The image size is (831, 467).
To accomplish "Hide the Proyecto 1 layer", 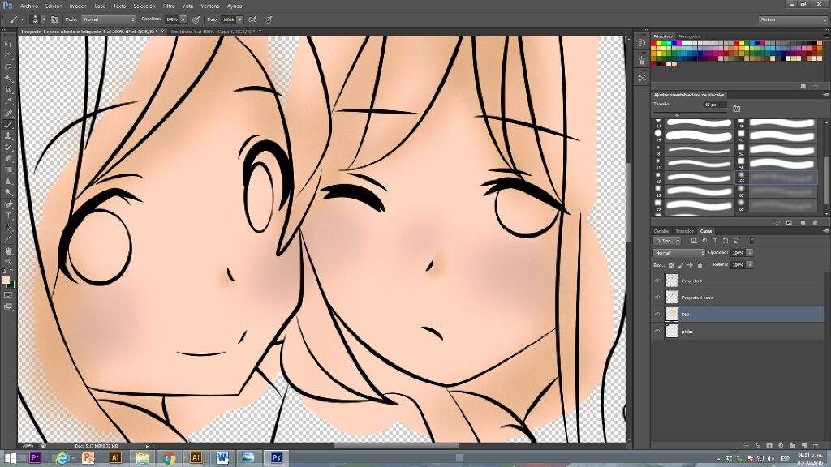I will click(657, 280).
